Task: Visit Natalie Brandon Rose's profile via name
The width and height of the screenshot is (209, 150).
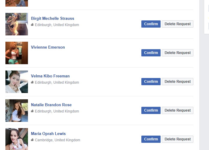Action: pyautogui.click(x=51, y=105)
